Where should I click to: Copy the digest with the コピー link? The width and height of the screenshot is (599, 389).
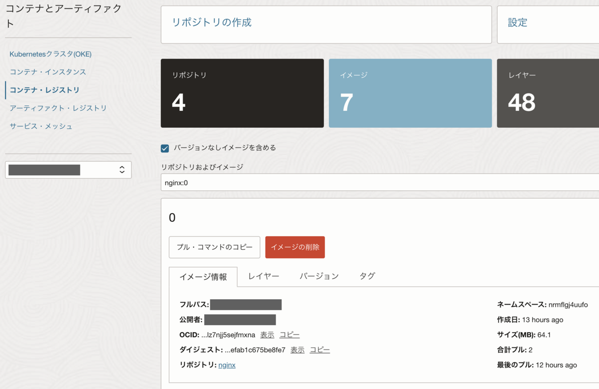click(319, 350)
